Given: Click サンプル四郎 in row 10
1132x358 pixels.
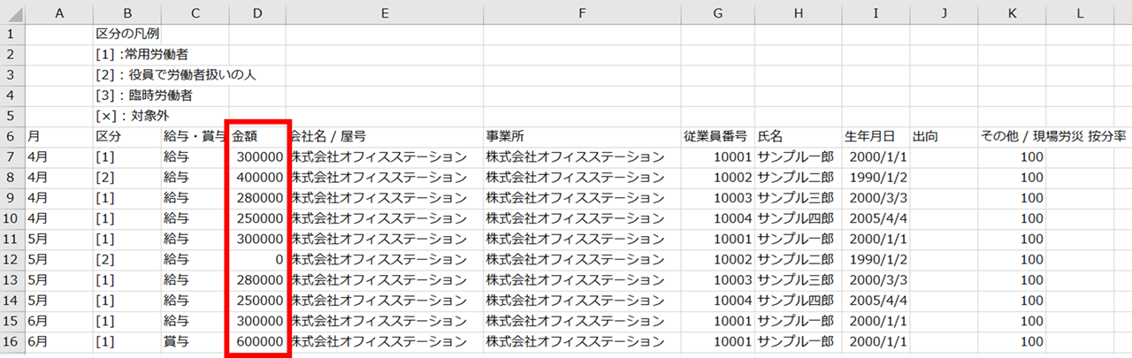Looking at the screenshot, I should pyautogui.click(x=799, y=218).
